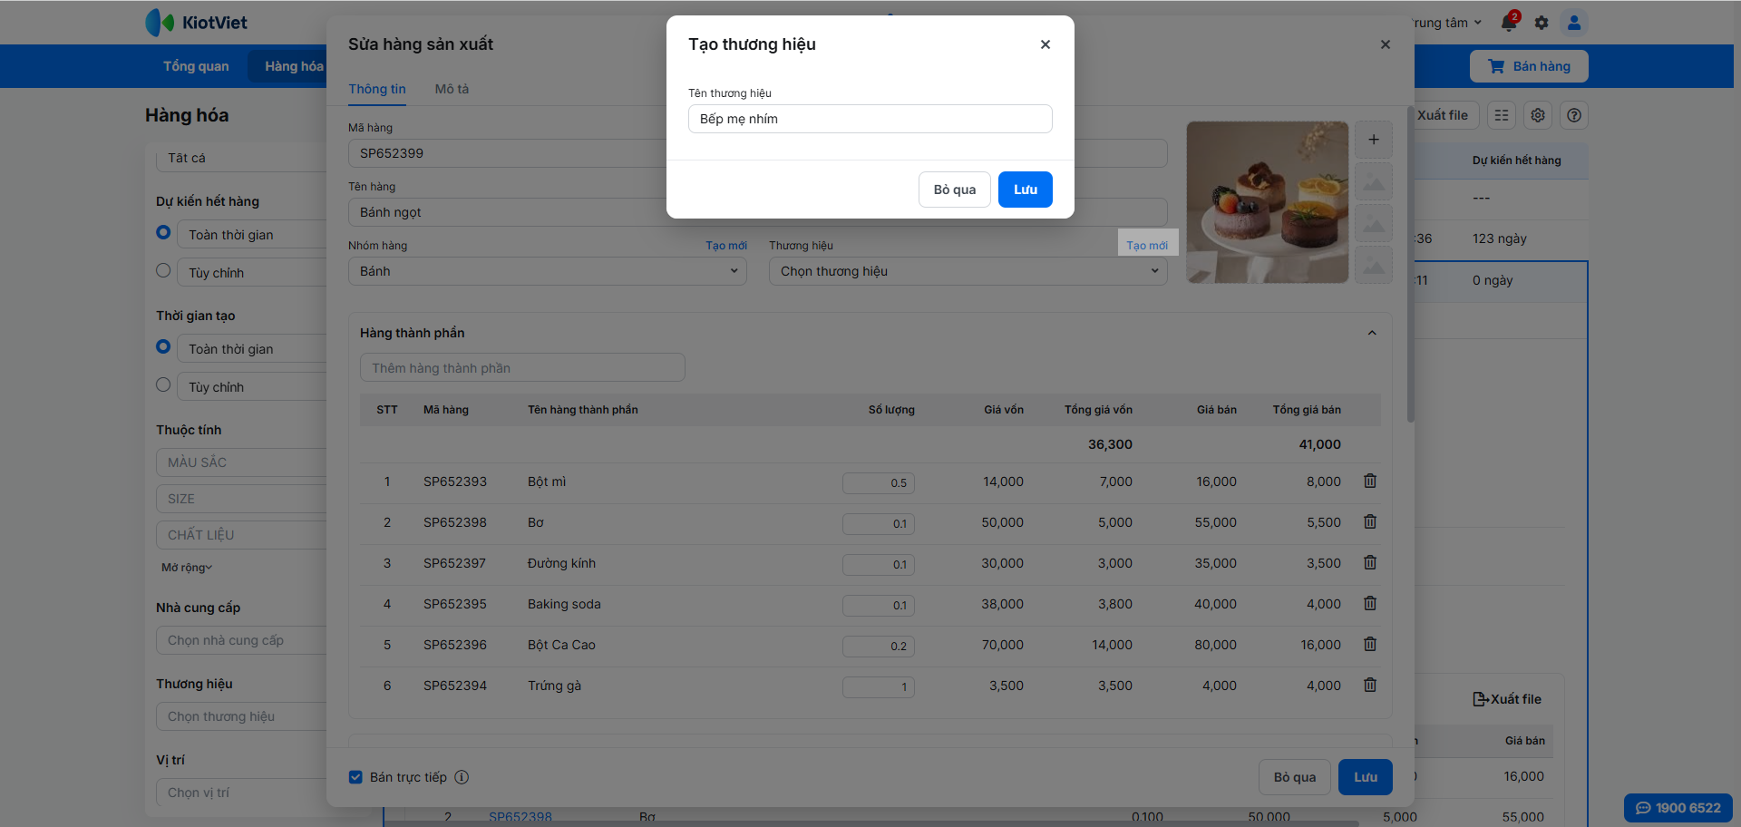The width and height of the screenshot is (1741, 827).
Task: Edit quantity for Baking soda
Action: (879, 605)
